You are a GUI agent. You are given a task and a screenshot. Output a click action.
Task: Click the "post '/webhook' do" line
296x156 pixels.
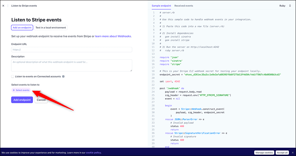(172, 88)
